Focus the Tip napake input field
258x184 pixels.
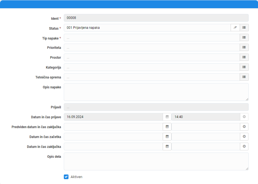tap(152, 37)
